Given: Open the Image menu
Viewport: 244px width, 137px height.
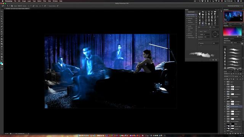Looking at the screenshot, I should tap(24, 1).
